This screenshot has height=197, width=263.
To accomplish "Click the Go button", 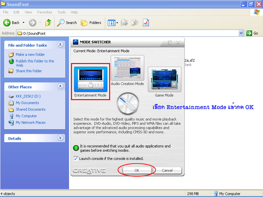I will coord(252,33).
